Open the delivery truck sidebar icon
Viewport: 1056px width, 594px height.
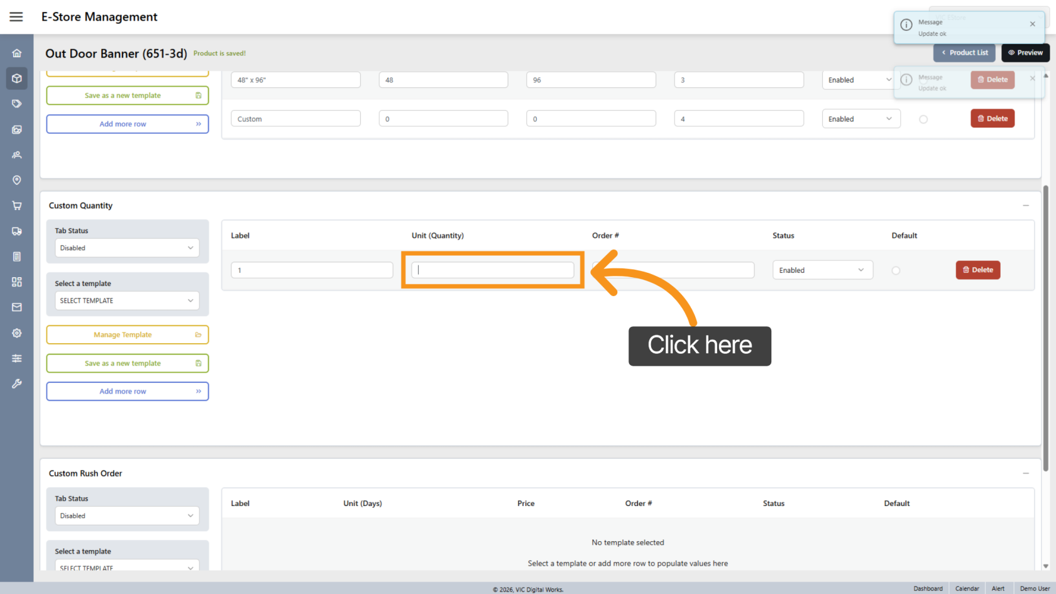(x=17, y=231)
